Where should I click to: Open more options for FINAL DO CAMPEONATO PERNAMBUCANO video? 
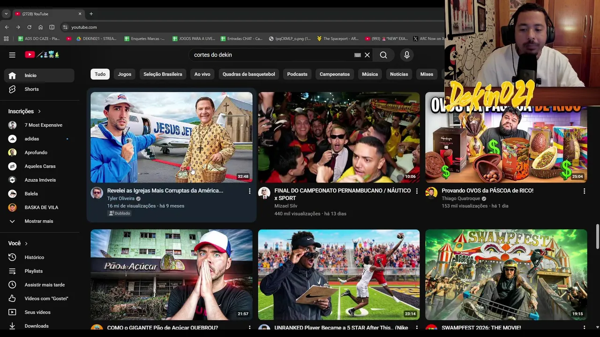tap(417, 191)
